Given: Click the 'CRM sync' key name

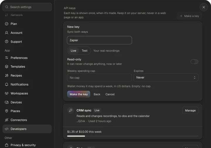Looking at the screenshot, I should coord(84,110).
